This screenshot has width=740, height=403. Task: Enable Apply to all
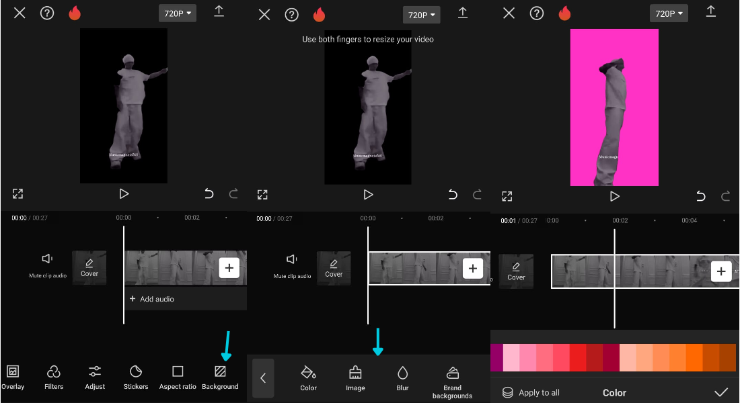click(x=531, y=393)
